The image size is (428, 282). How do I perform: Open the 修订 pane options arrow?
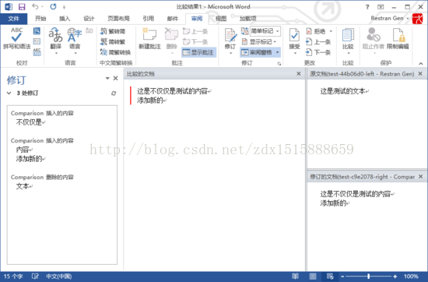(x=107, y=79)
